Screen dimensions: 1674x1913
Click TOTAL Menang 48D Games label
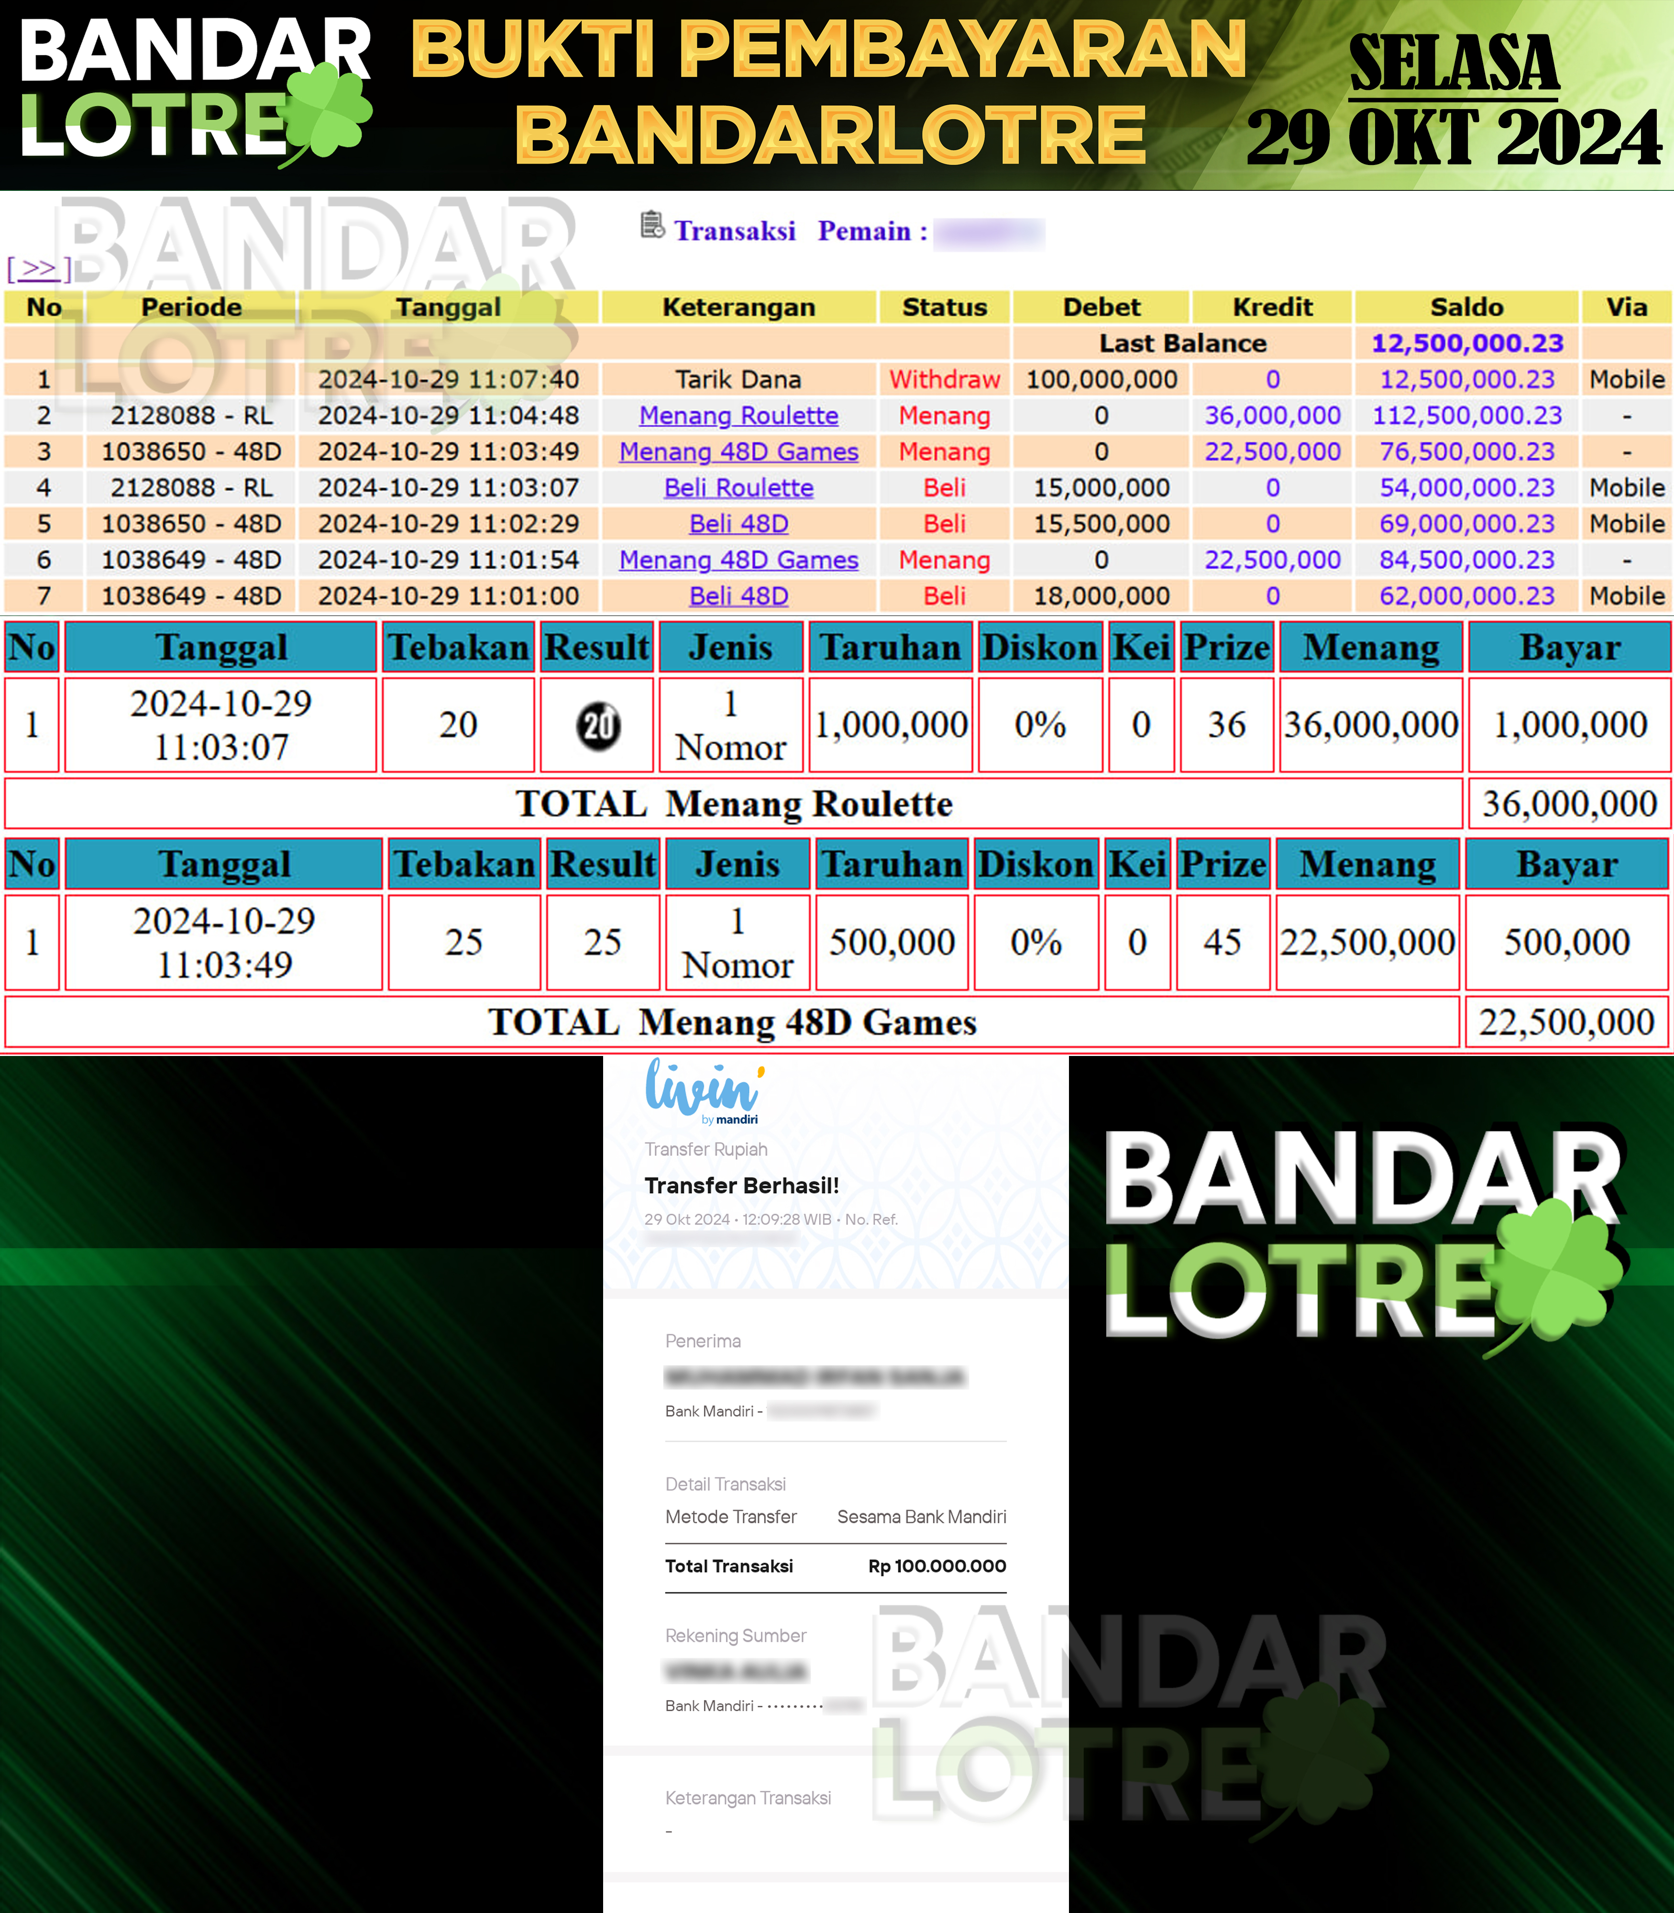click(x=732, y=1023)
